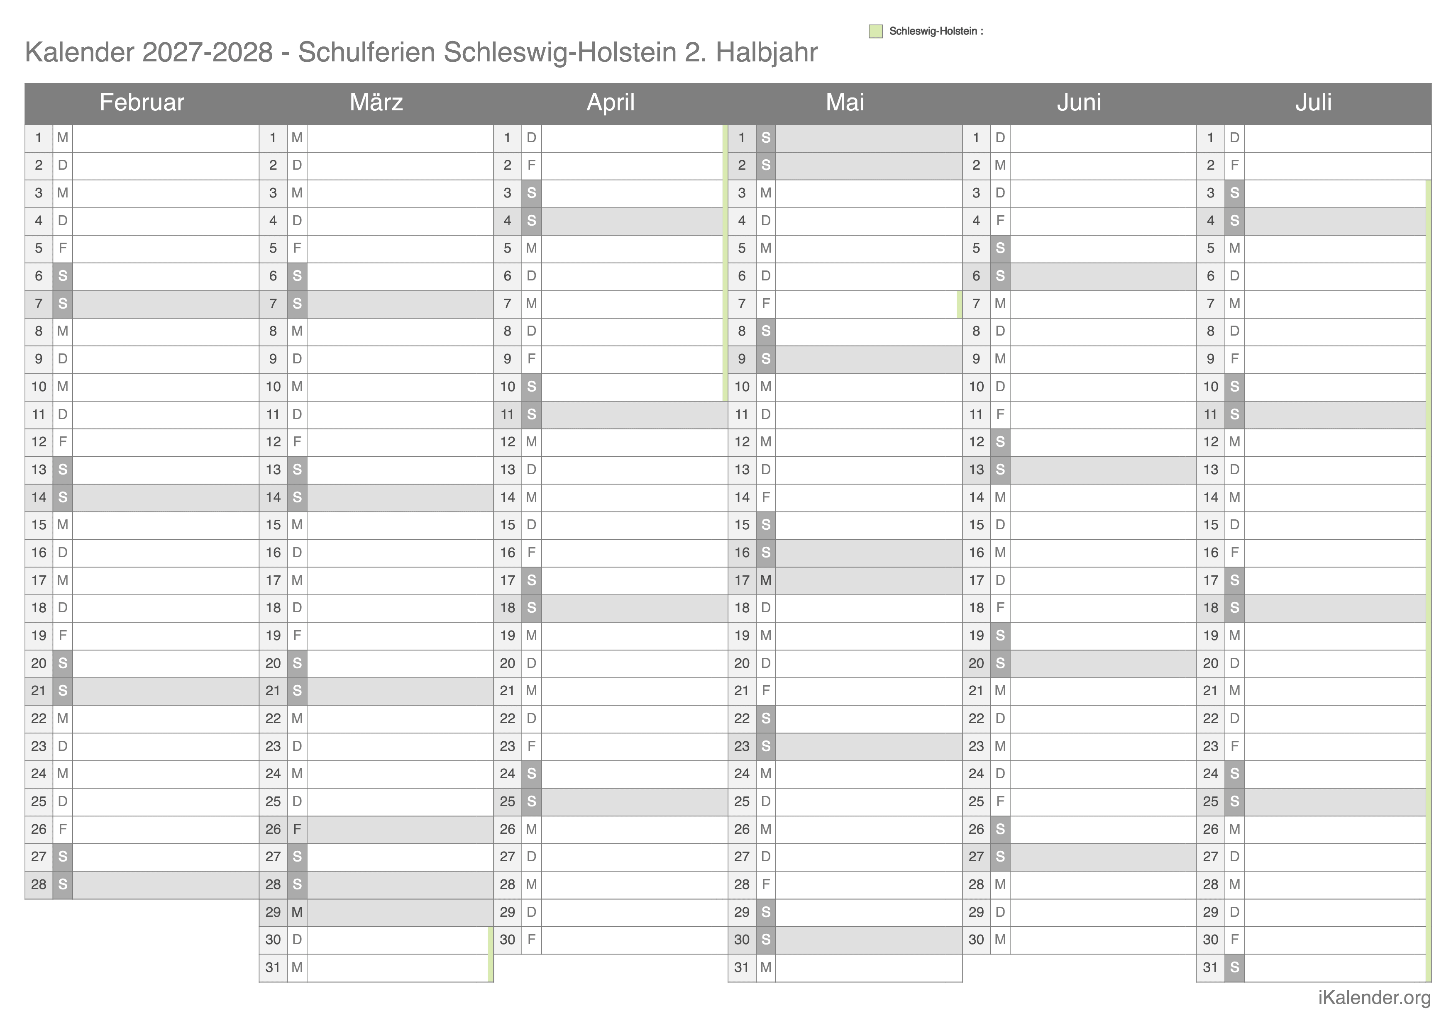This screenshot has height=1030, width=1456.
Task: Click the Juli month header
Action: click(x=1313, y=103)
